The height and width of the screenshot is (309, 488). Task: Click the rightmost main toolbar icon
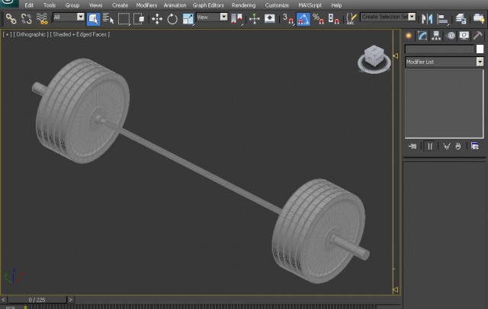[x=478, y=18]
